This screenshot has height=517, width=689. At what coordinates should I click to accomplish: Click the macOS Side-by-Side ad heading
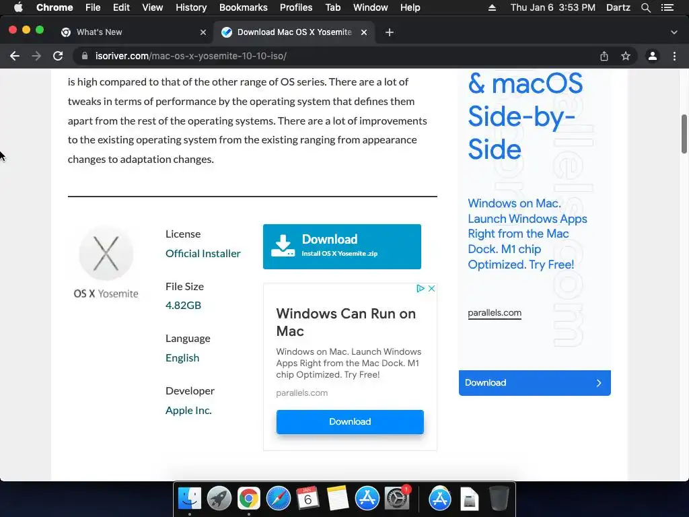pos(525,116)
